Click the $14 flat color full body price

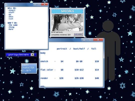pyautogui.click(x=97, y=70)
